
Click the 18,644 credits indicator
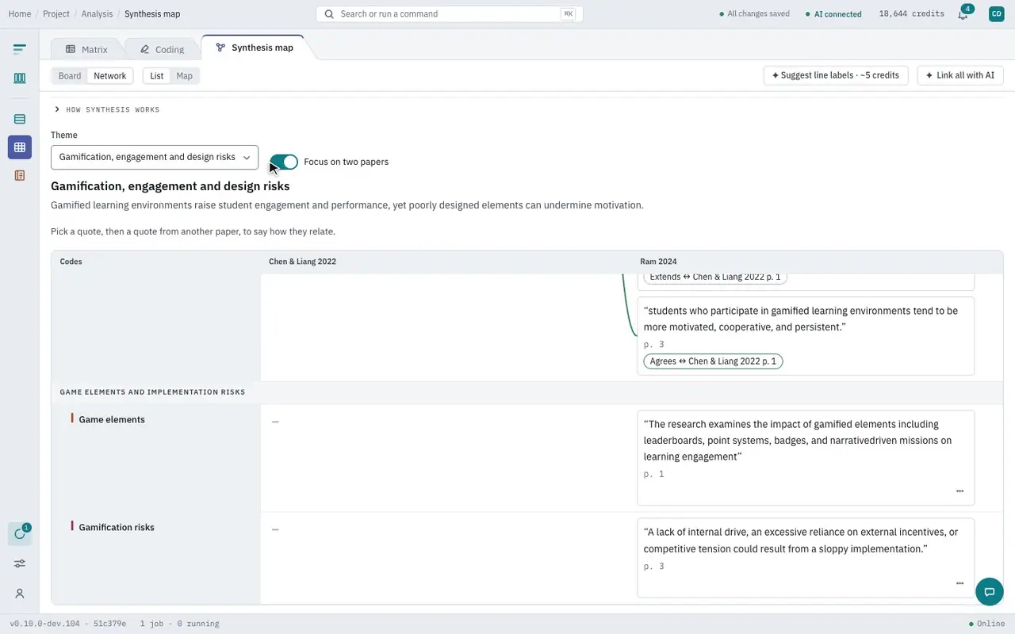click(x=911, y=14)
